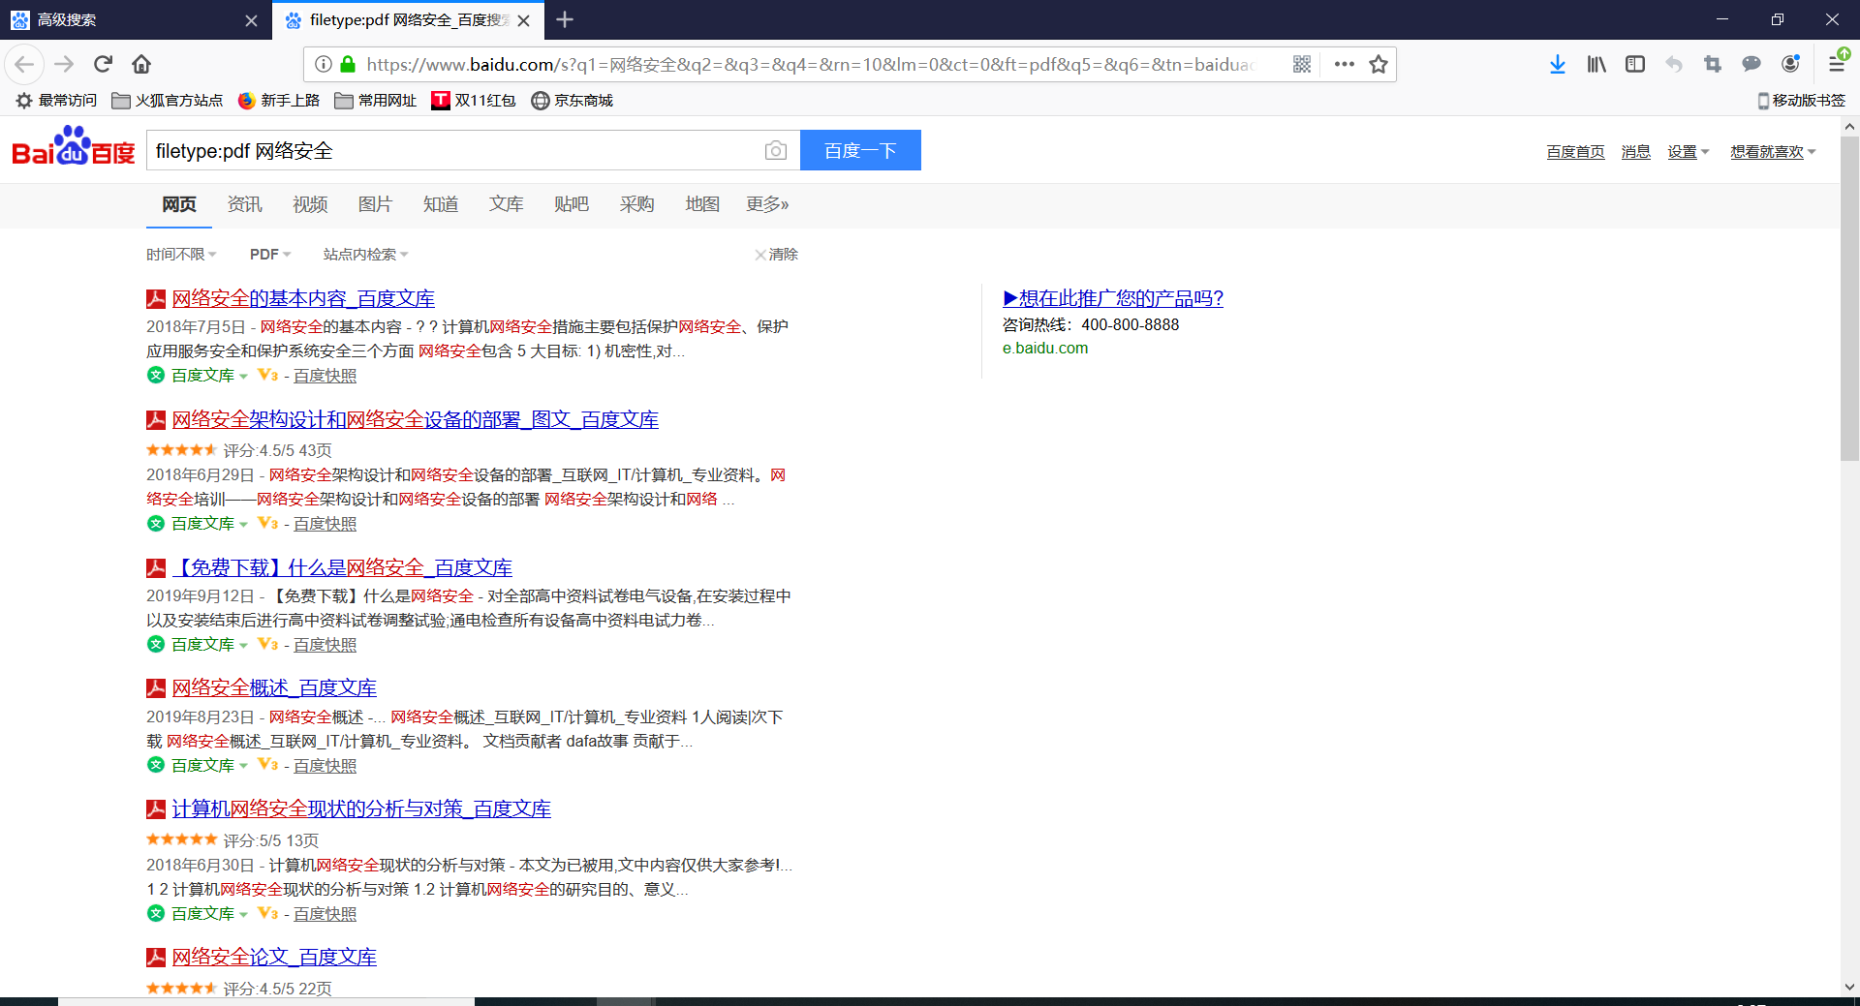The width and height of the screenshot is (1860, 1006).
Task: Switch to the 高级搜索 browser tab
Action: pyautogui.click(x=136, y=20)
